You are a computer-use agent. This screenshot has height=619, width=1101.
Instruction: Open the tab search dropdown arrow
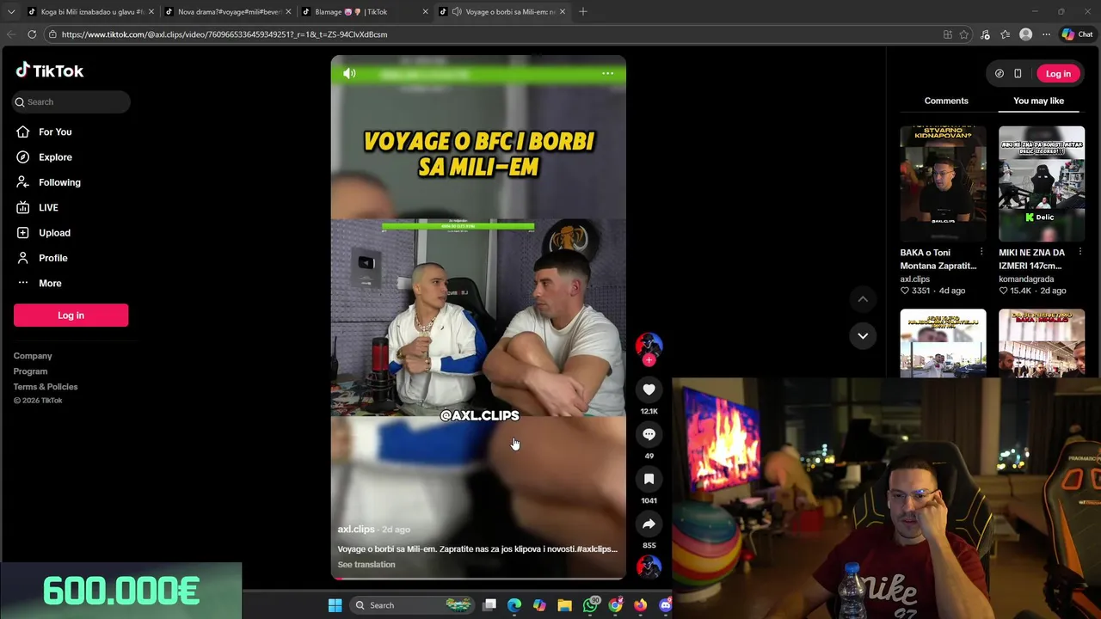coord(11,12)
